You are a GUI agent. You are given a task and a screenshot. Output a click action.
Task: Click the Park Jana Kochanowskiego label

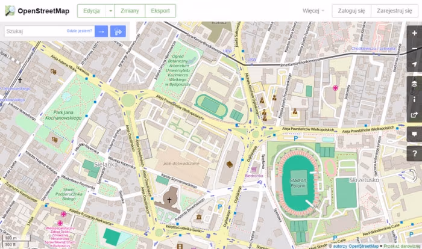pos(63,115)
